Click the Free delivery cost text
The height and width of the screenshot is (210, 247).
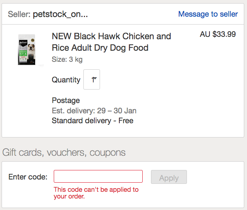coord(126,121)
